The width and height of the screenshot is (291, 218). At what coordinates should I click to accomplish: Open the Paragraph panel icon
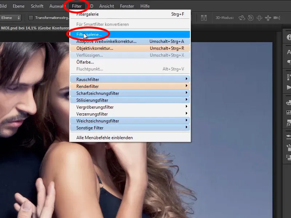pyautogui.click(x=289, y=62)
